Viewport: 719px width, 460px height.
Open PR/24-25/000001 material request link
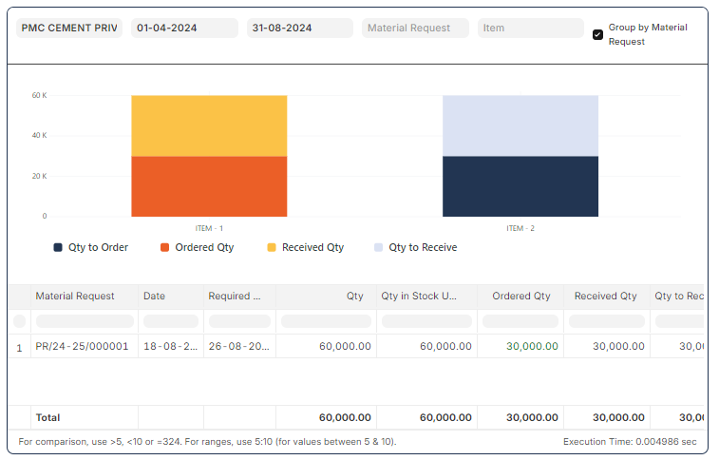point(82,347)
